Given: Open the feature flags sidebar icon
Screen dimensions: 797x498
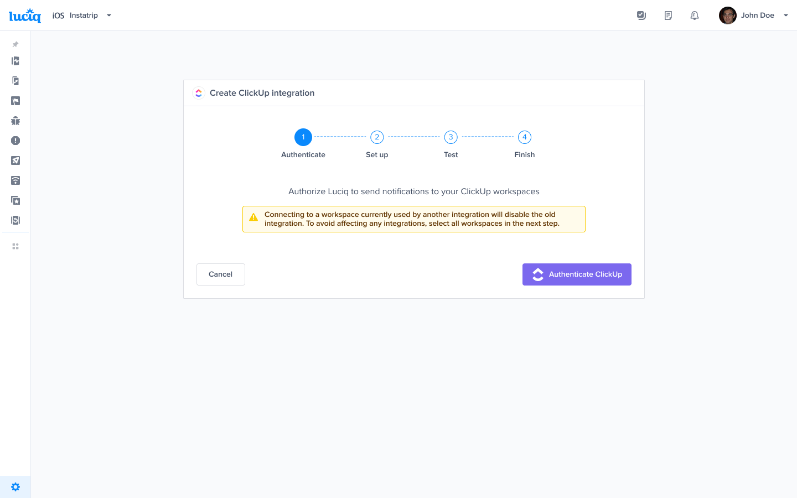Looking at the screenshot, I should click(15, 101).
